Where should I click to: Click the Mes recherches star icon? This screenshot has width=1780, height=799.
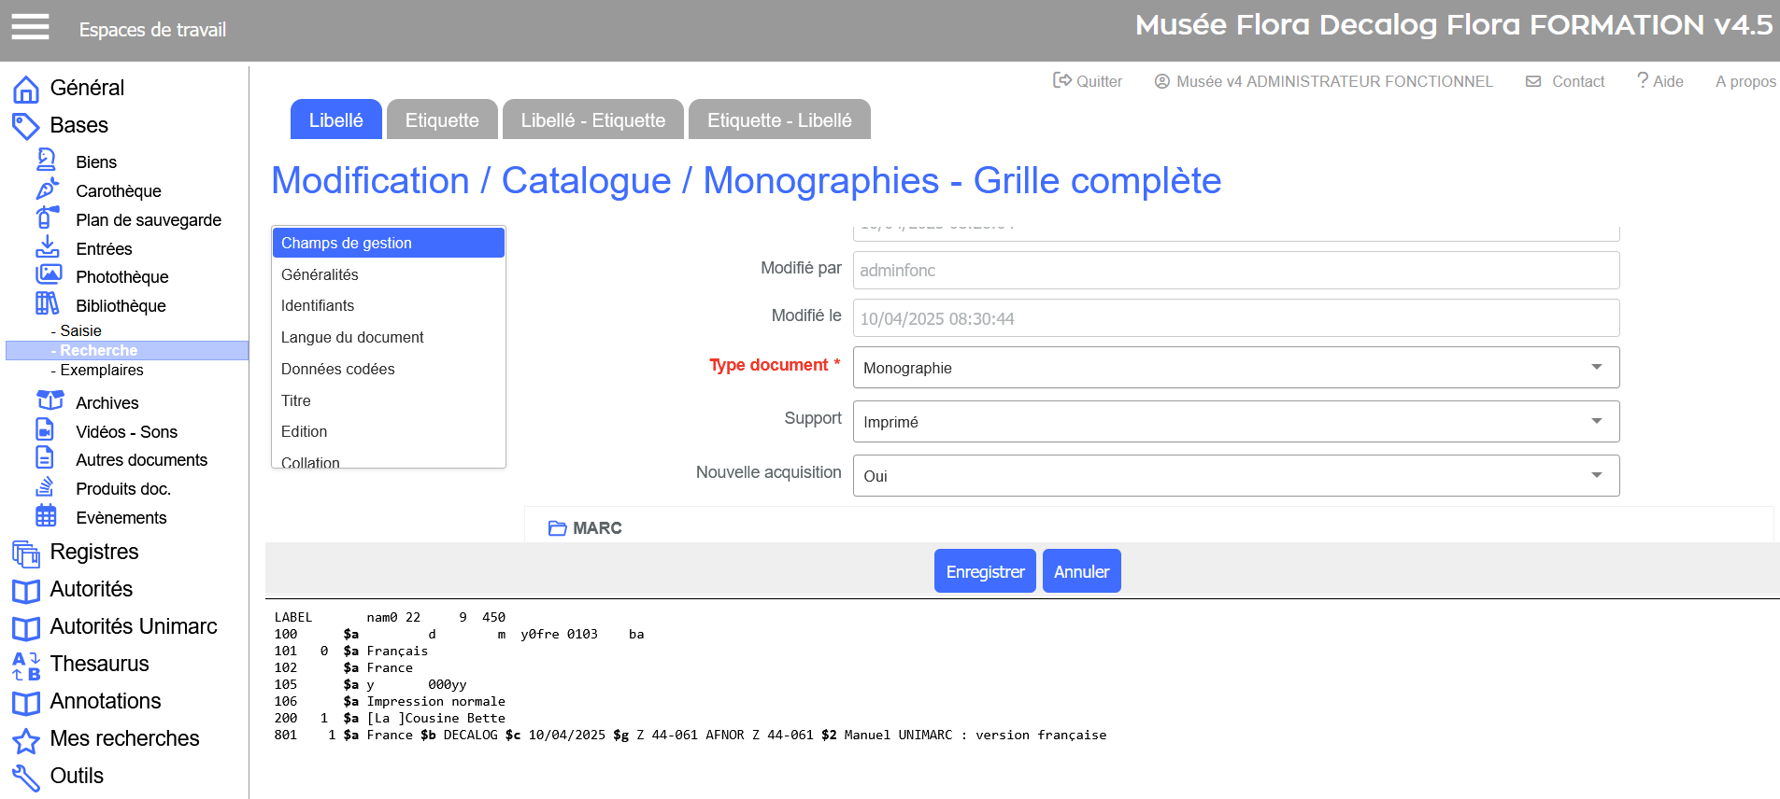coord(26,739)
